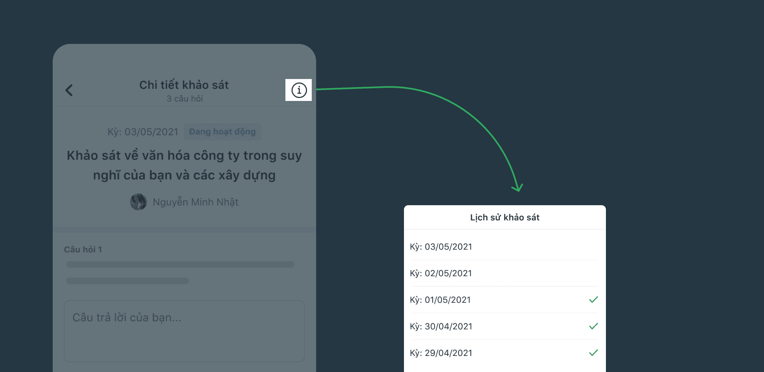Click the Kỳ: 03/05/2021 label in survey header
The height and width of the screenshot is (372, 764).
tap(143, 132)
